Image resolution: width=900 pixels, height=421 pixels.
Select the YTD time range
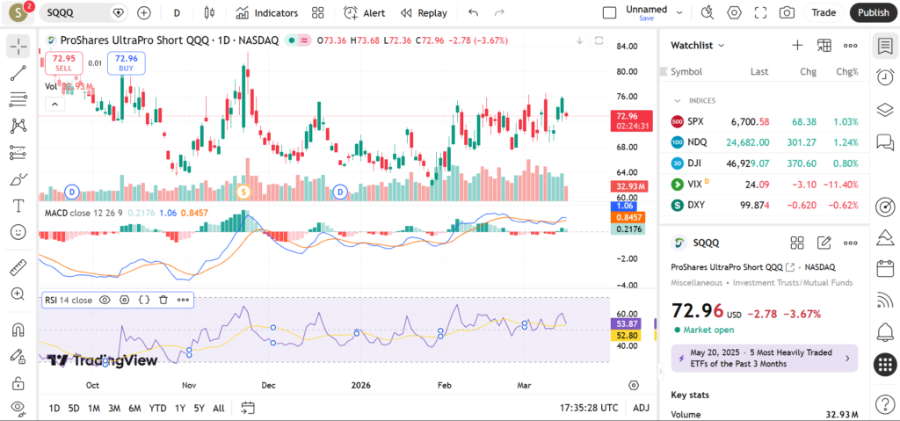click(x=157, y=408)
